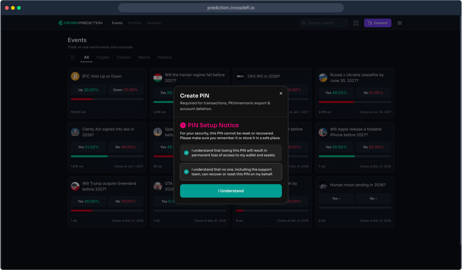Select No 70.00% on Trump Greenland card

pyautogui.click(x=126, y=201)
